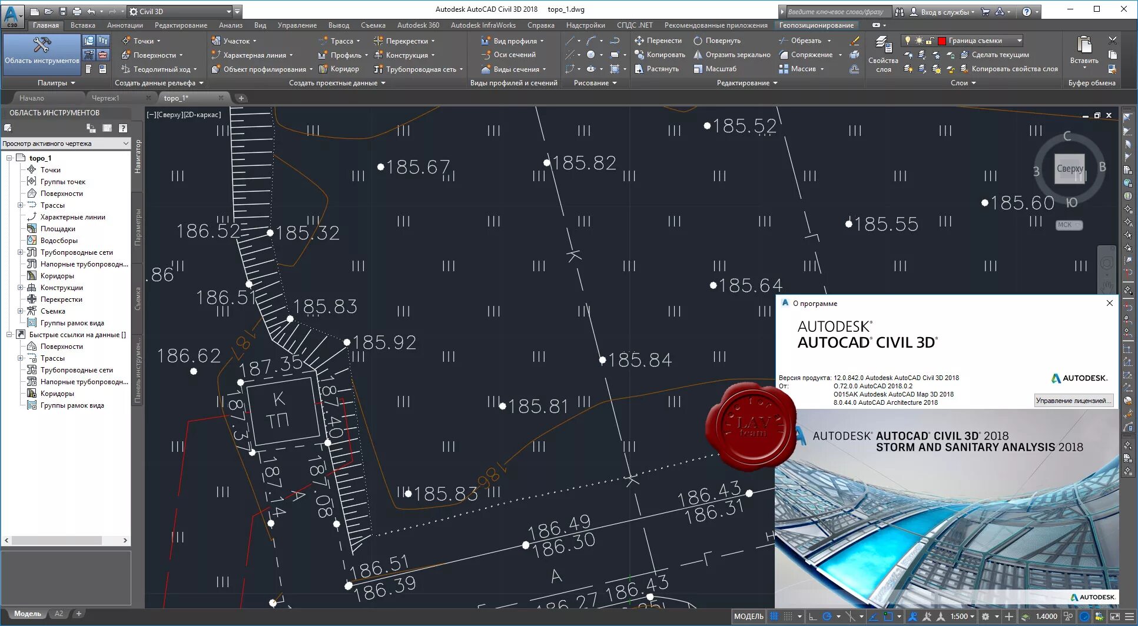This screenshot has width=1138, height=626.
Task: Click Вход в службы sign-in button
Action: click(x=942, y=12)
